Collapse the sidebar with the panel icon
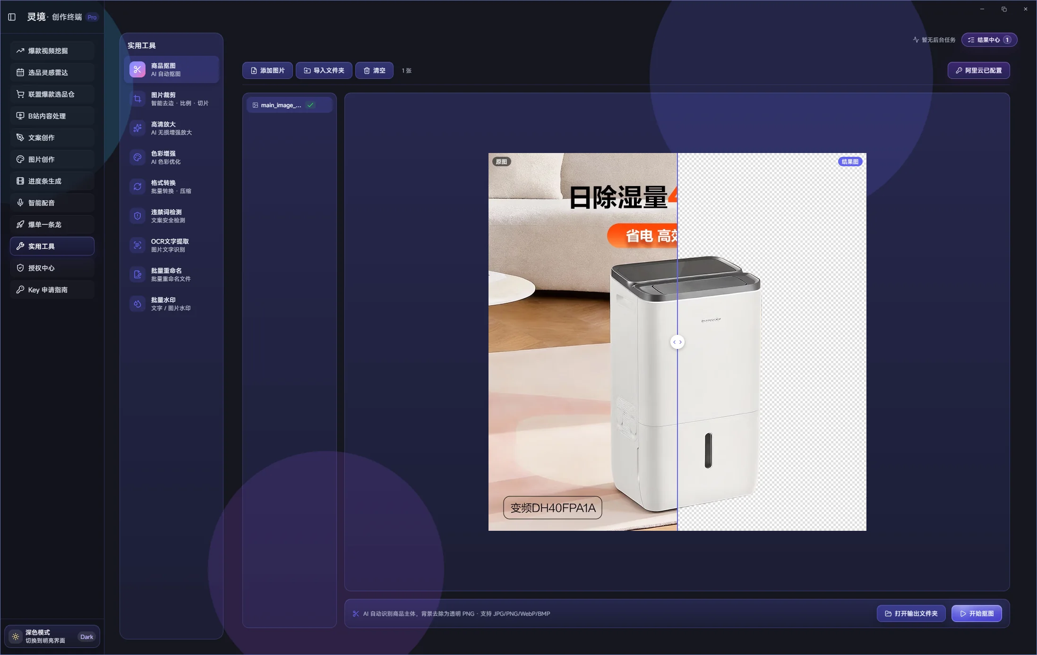1037x655 pixels. click(12, 17)
